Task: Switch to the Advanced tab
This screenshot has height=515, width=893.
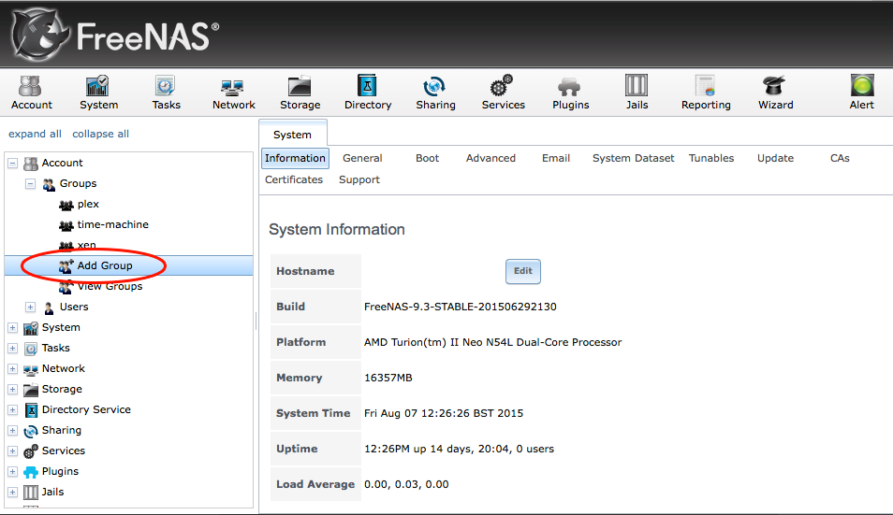Action: 490,158
